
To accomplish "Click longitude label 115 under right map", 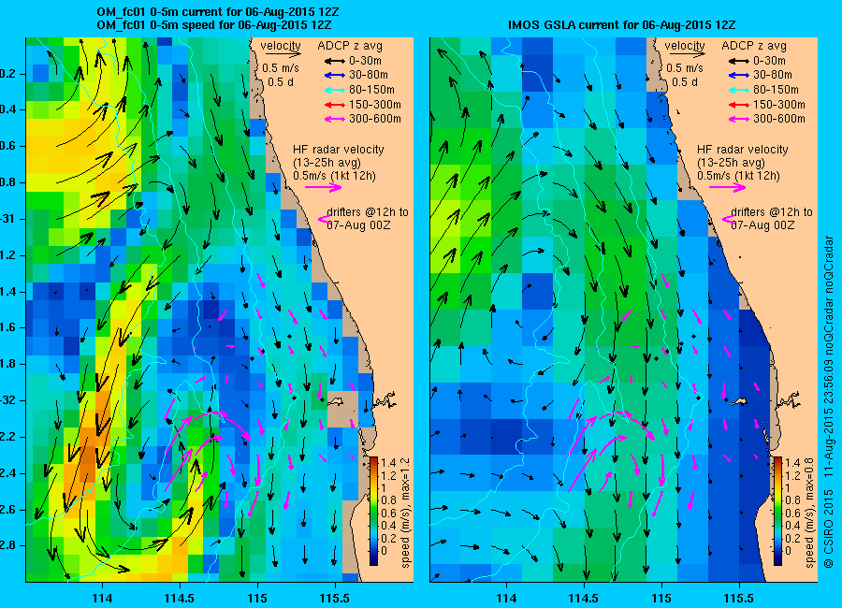I will point(661,599).
